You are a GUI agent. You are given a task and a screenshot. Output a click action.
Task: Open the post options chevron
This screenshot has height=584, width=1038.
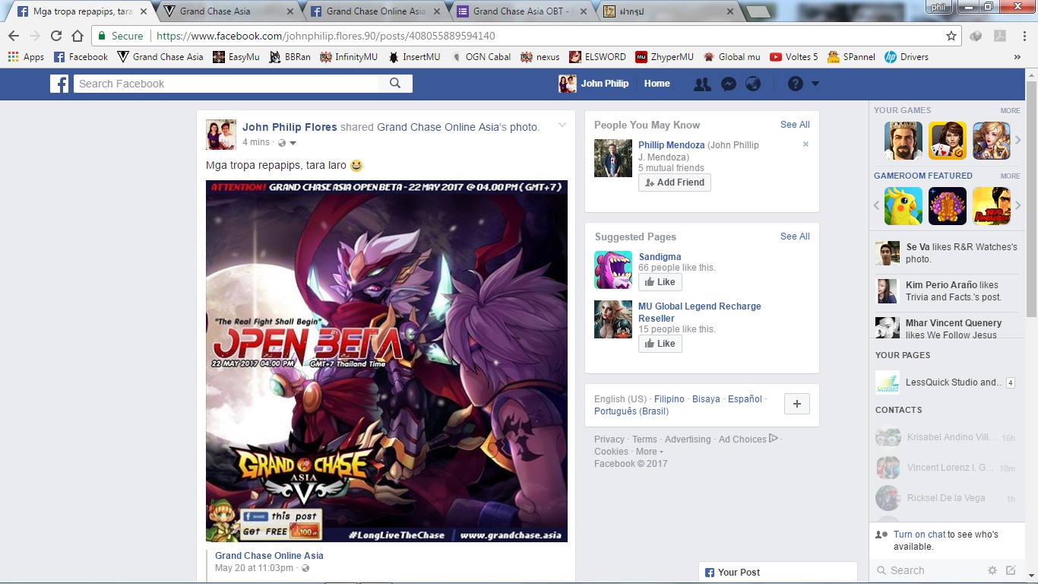coord(562,125)
